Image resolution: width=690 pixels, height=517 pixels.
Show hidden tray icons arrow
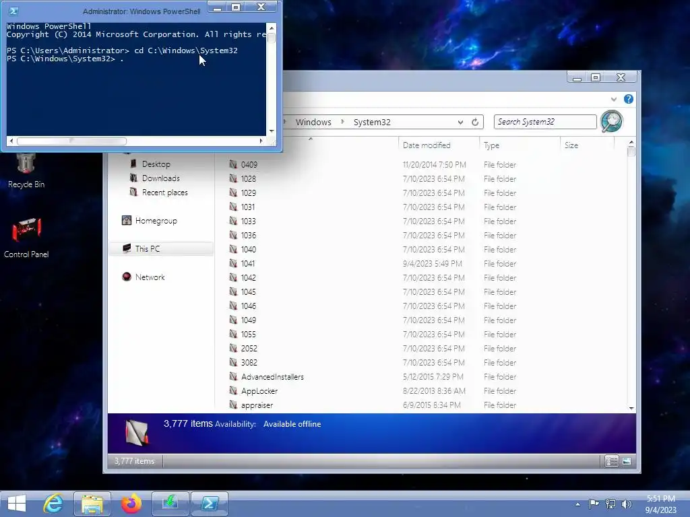point(577,504)
